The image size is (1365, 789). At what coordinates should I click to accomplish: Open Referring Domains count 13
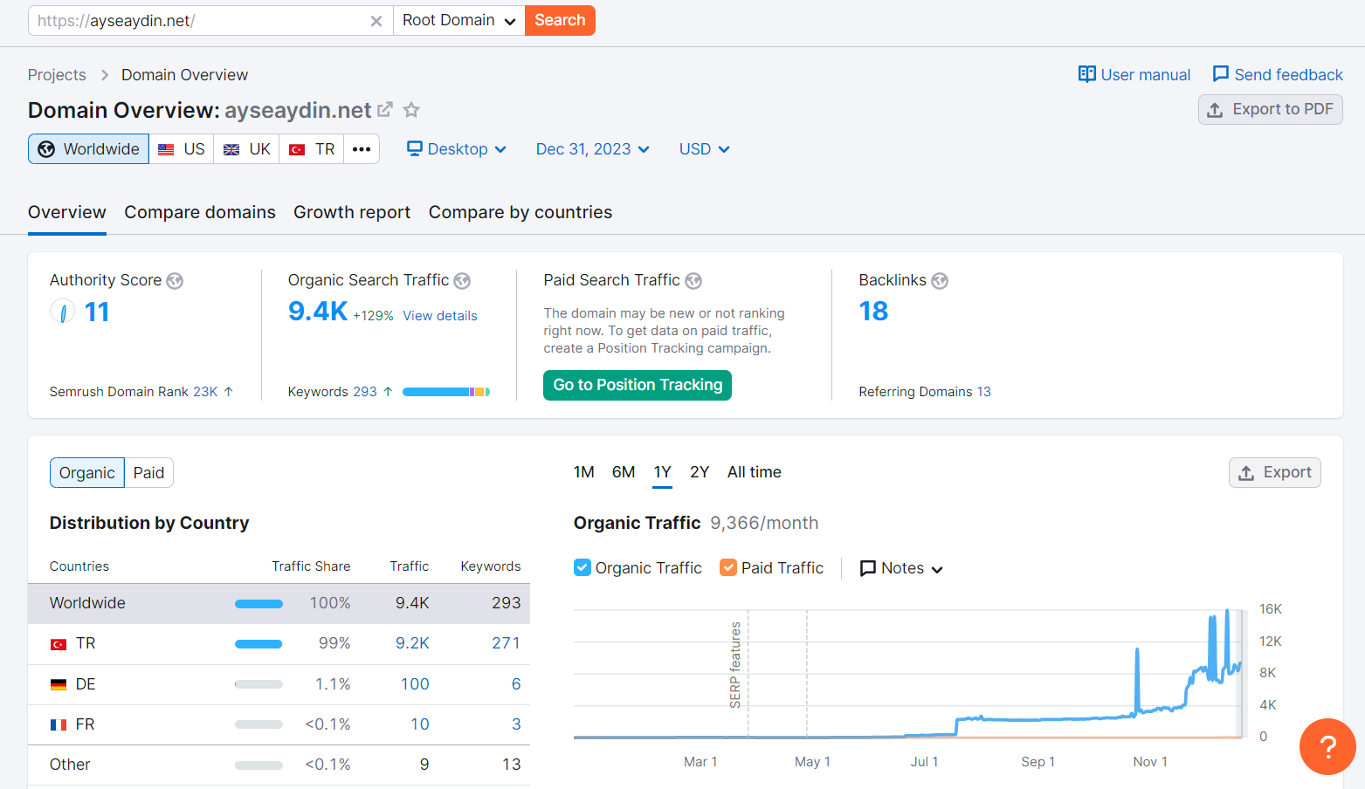tap(984, 392)
